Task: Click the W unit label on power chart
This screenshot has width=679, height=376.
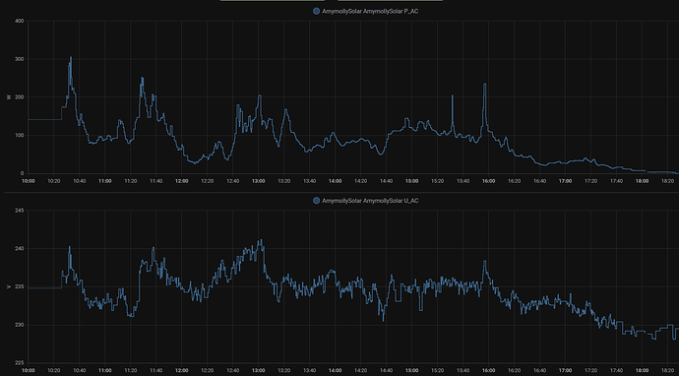Action: tap(8, 97)
